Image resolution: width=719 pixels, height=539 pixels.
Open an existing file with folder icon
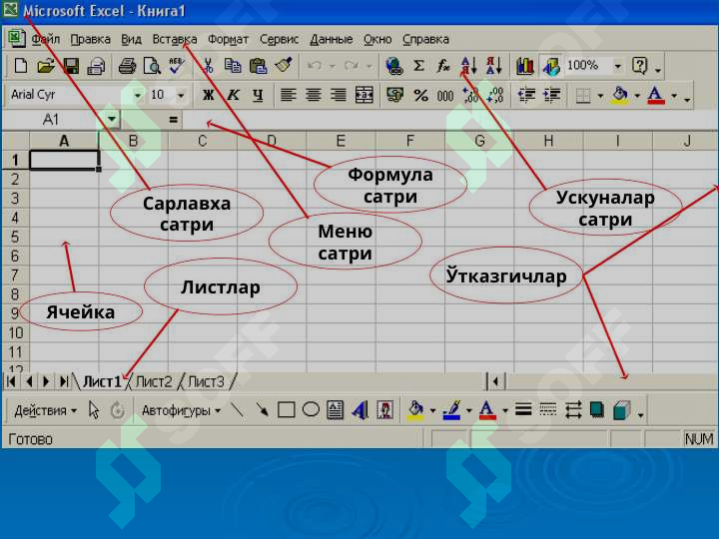[46, 66]
